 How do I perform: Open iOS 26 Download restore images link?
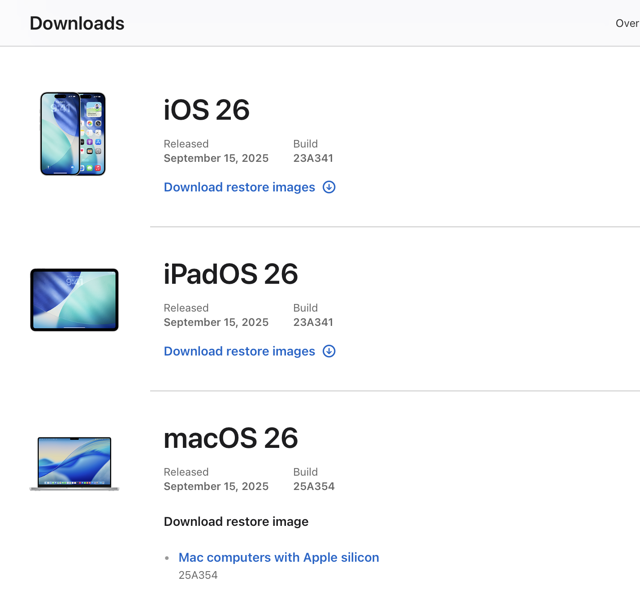239,187
